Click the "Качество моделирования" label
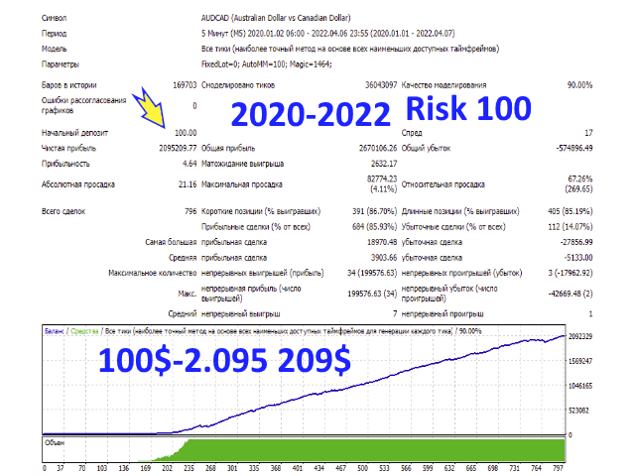Screen dimensions: 635x476 click(x=444, y=85)
